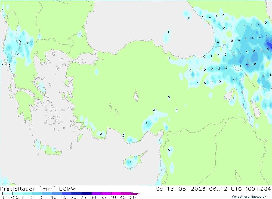Click the "15" legend scale label

[64, 197]
